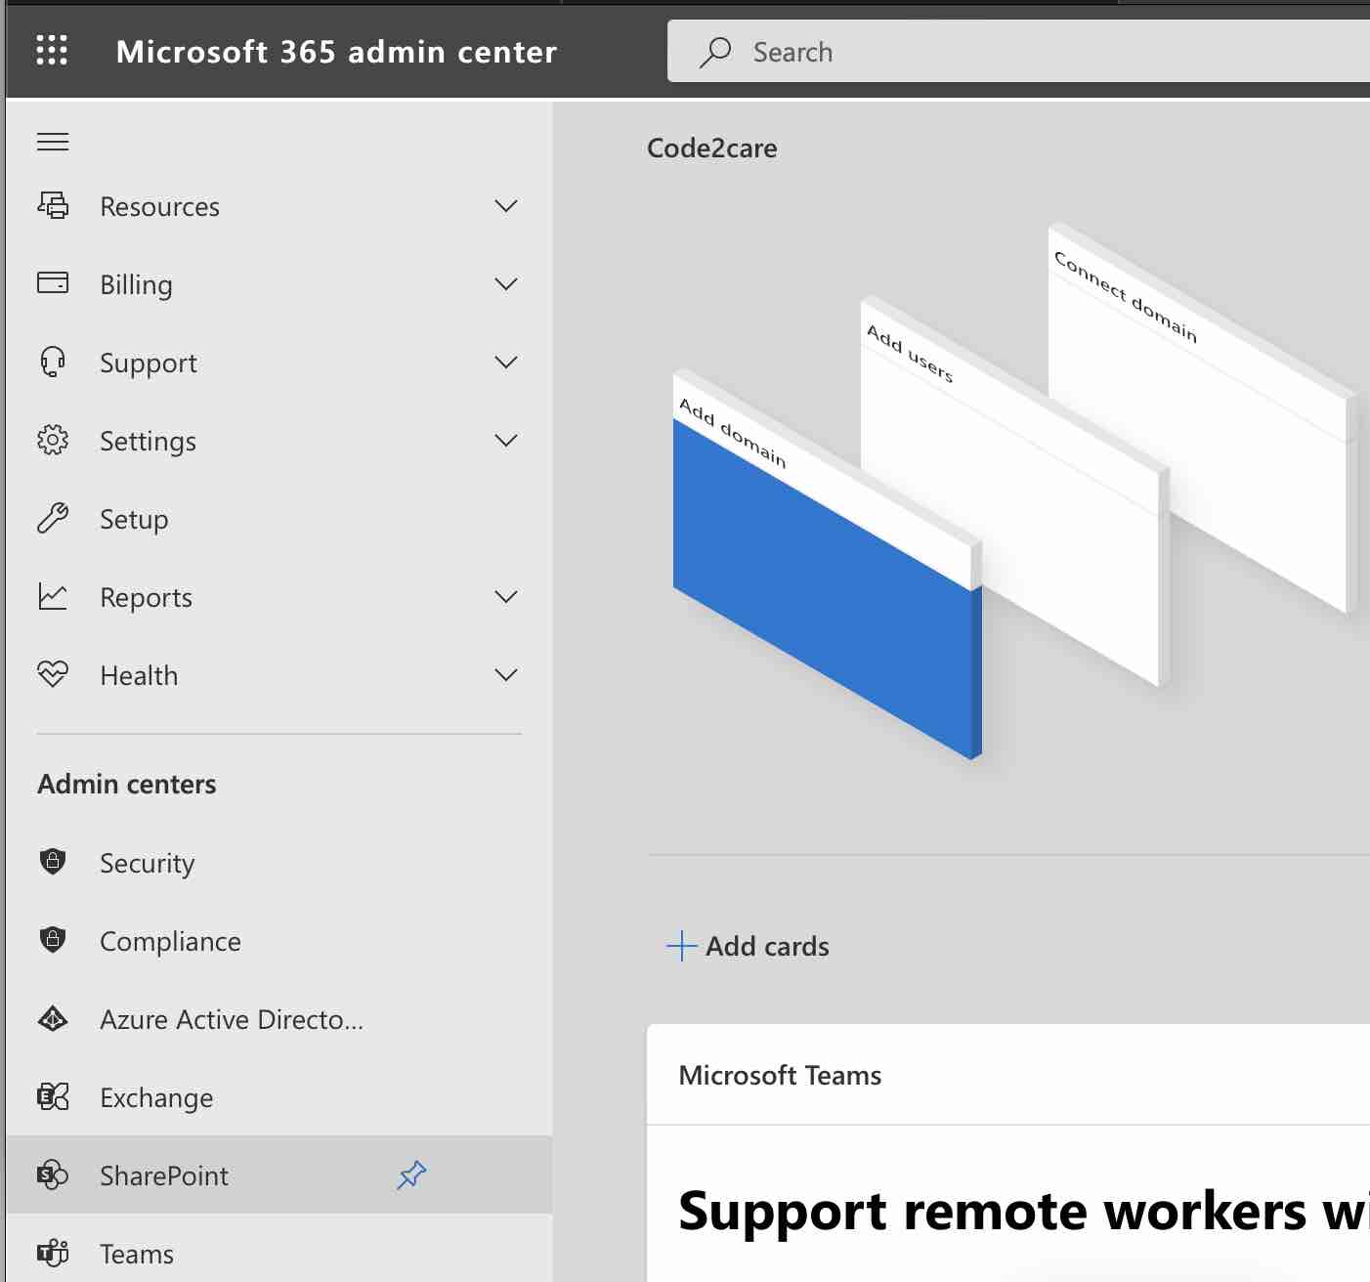Open the app launcher waffle icon

pos(51,51)
